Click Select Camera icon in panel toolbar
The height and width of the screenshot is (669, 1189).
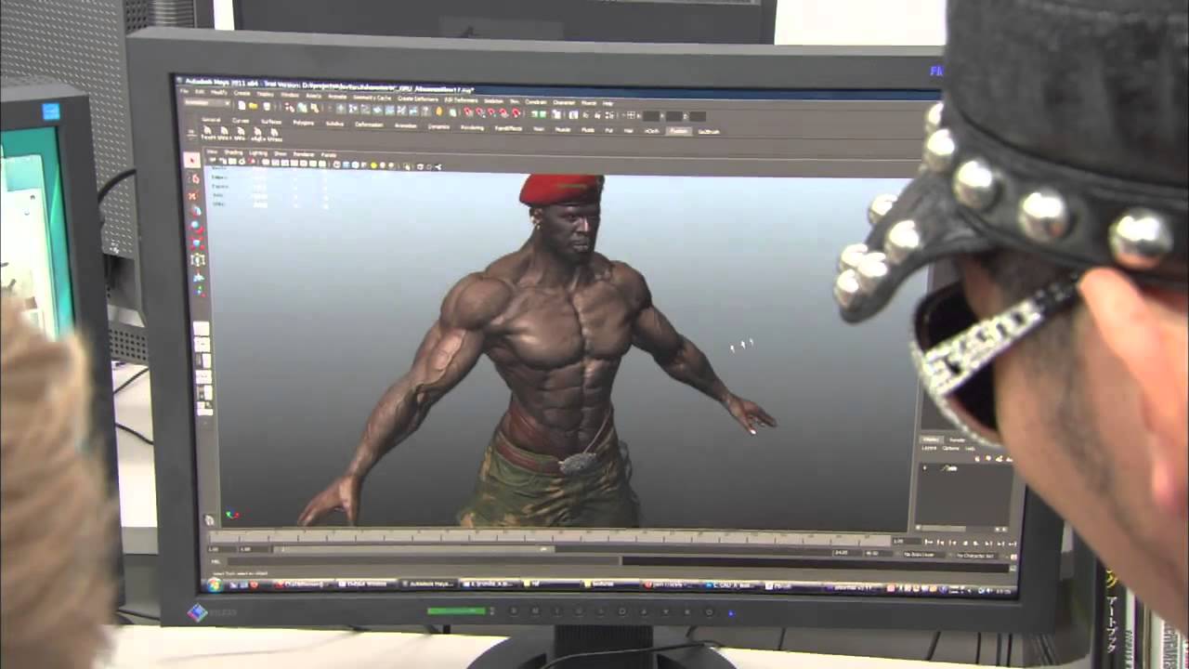coord(213,160)
